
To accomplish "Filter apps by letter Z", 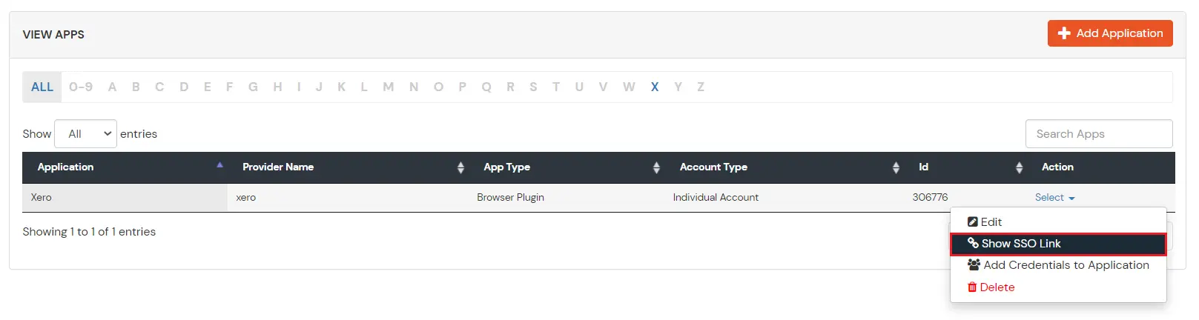I will pos(700,87).
